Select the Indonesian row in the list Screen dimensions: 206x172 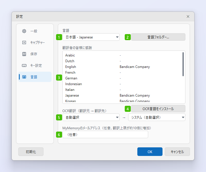(x=122, y=84)
